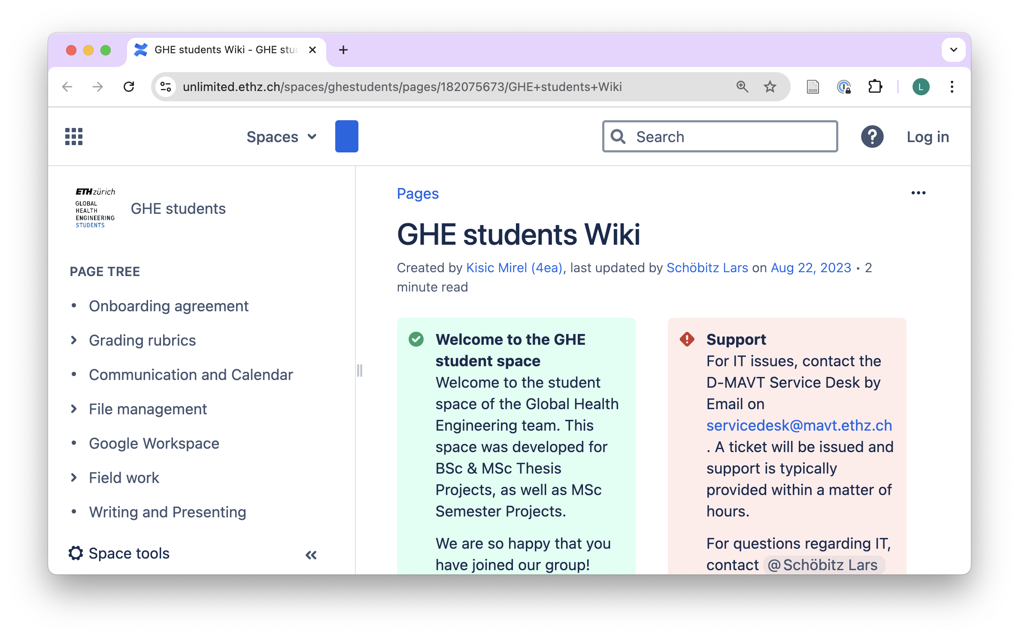Click the blue square button beside Spaces

(x=347, y=137)
